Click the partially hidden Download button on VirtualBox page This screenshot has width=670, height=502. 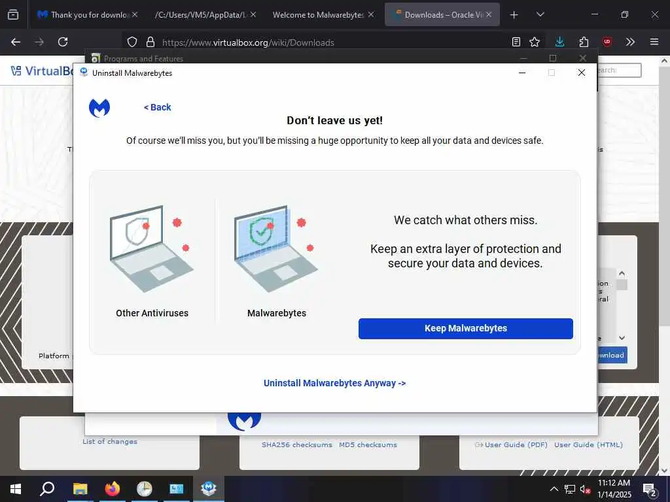[x=612, y=355]
